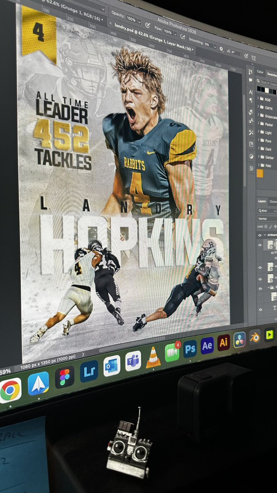Switch to the Layers panel tab
277x493 pixels.
(262, 201)
